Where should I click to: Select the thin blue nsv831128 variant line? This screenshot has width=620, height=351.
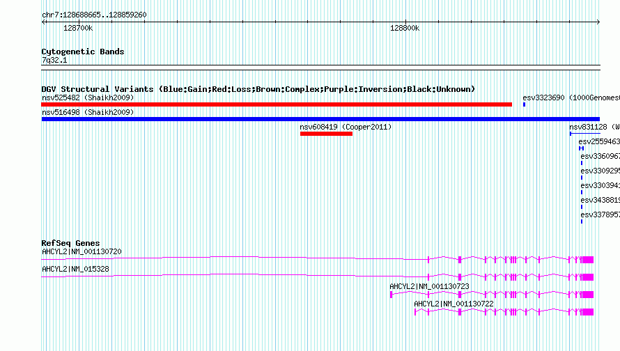[x=585, y=134]
